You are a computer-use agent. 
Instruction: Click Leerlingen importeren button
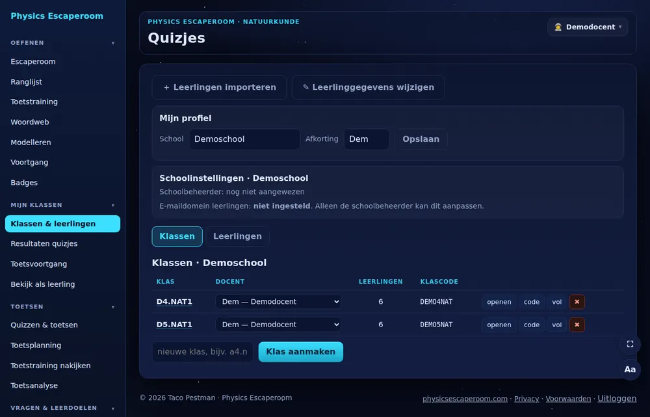tap(219, 87)
